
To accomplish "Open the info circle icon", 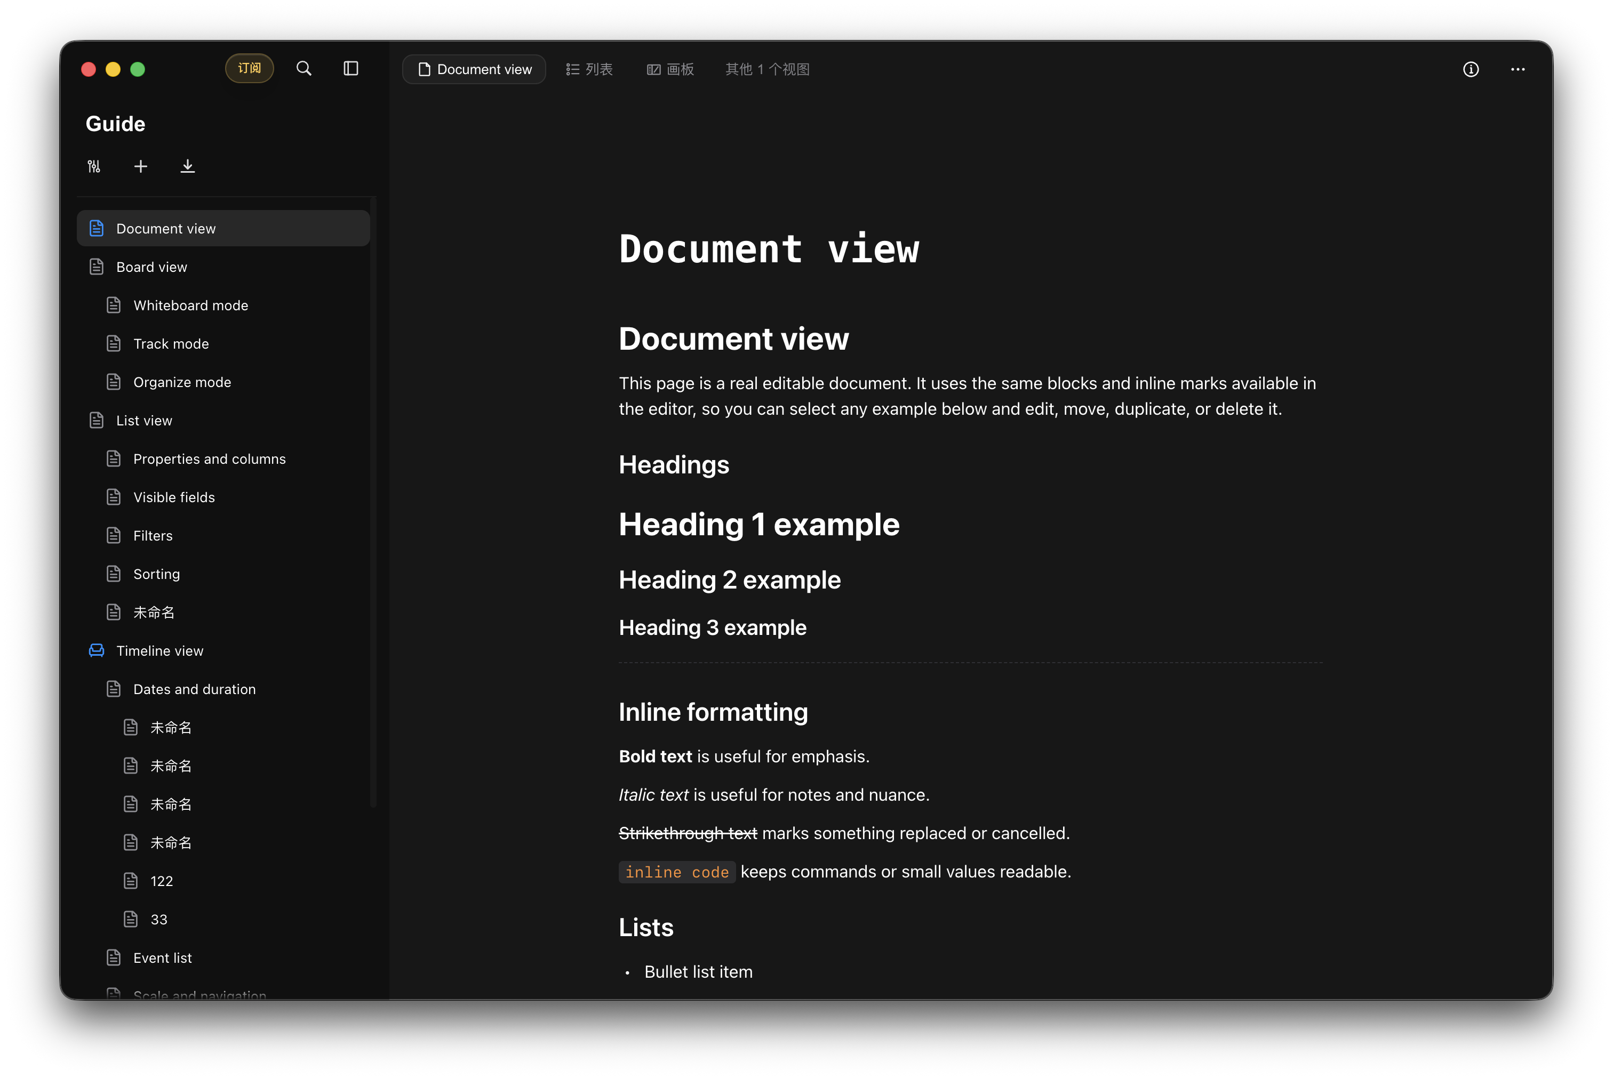I will 1471,69.
